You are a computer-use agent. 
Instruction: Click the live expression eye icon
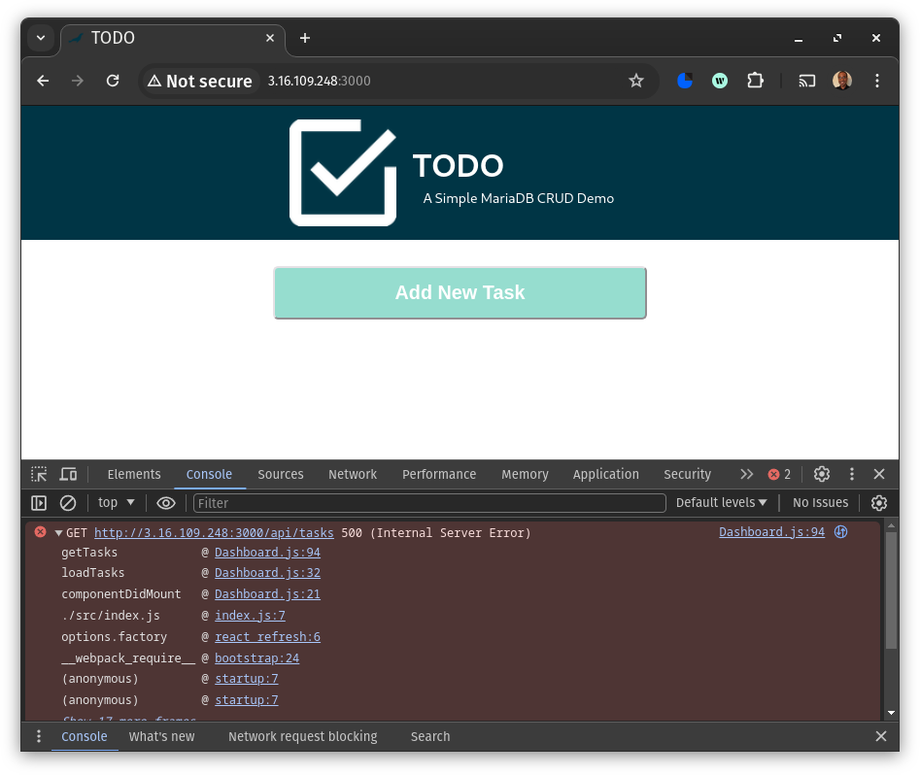[166, 503]
